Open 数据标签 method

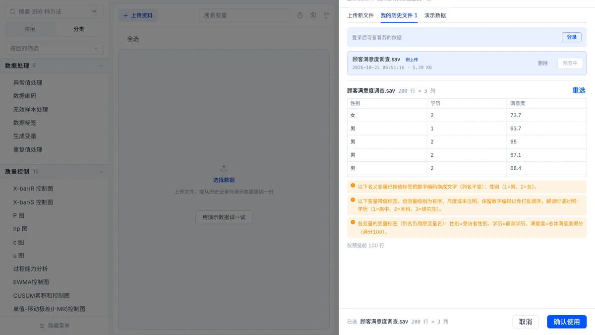point(25,123)
